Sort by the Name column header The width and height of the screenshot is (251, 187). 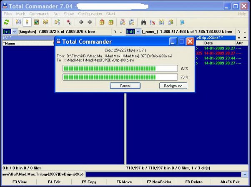point(28,43)
